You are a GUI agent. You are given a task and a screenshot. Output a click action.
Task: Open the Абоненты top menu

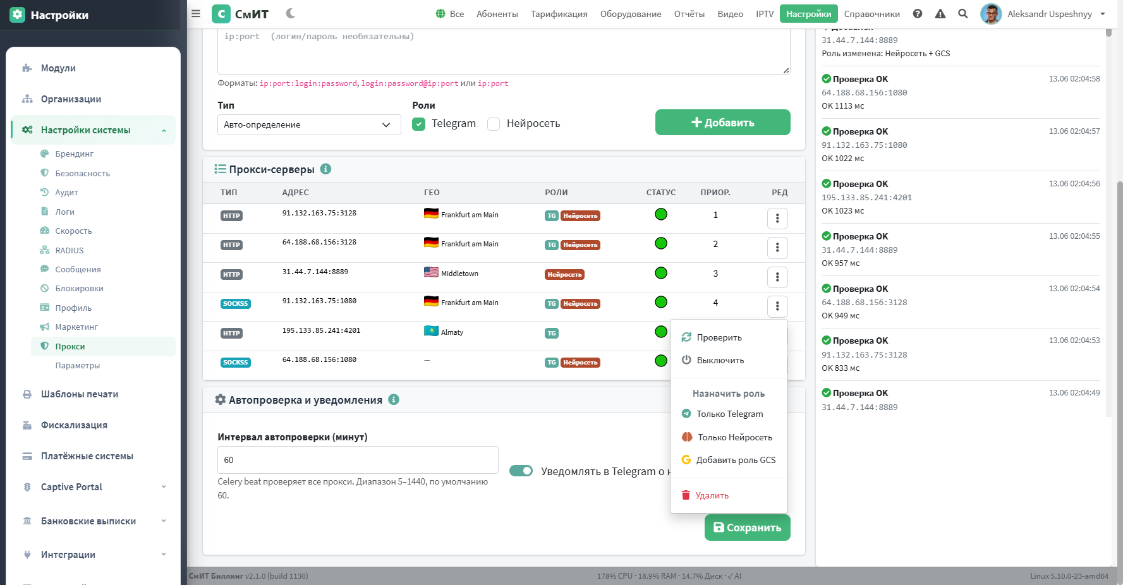pos(497,14)
